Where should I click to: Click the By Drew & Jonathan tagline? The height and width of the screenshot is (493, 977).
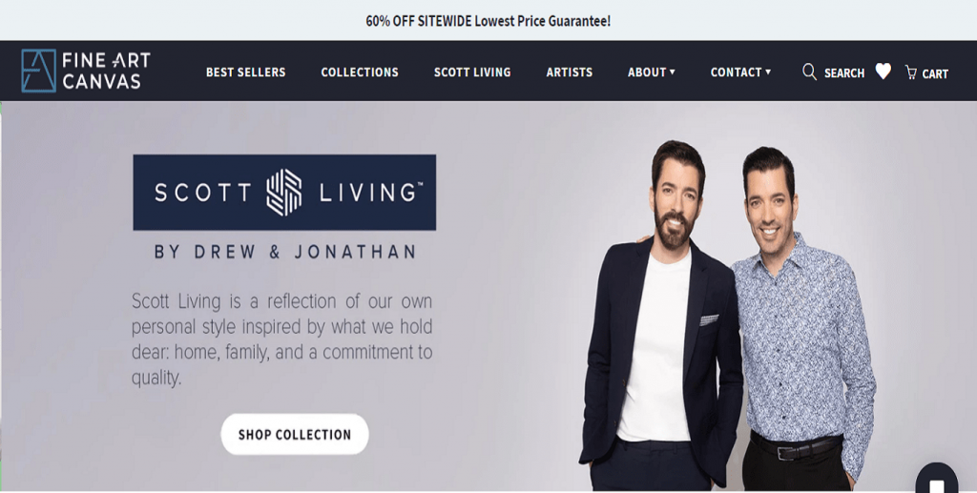tap(285, 252)
